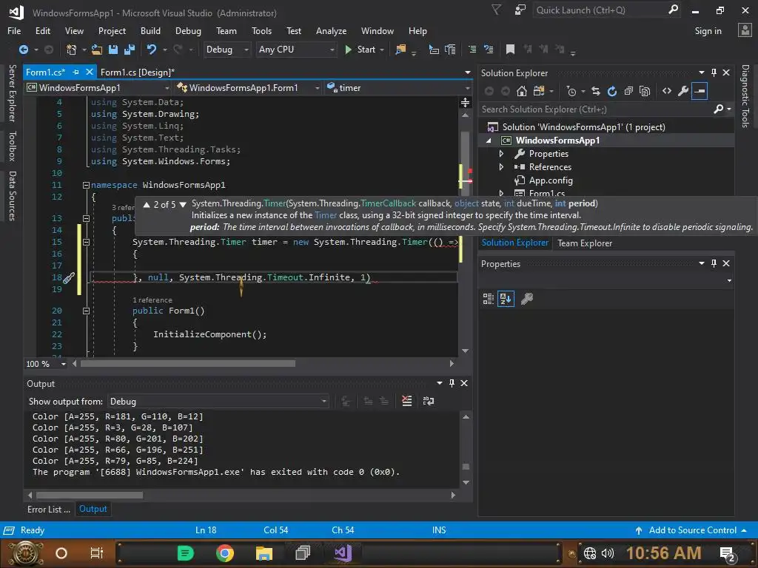Switch to the Error List tab
This screenshot has width=758, height=568.
point(48,509)
